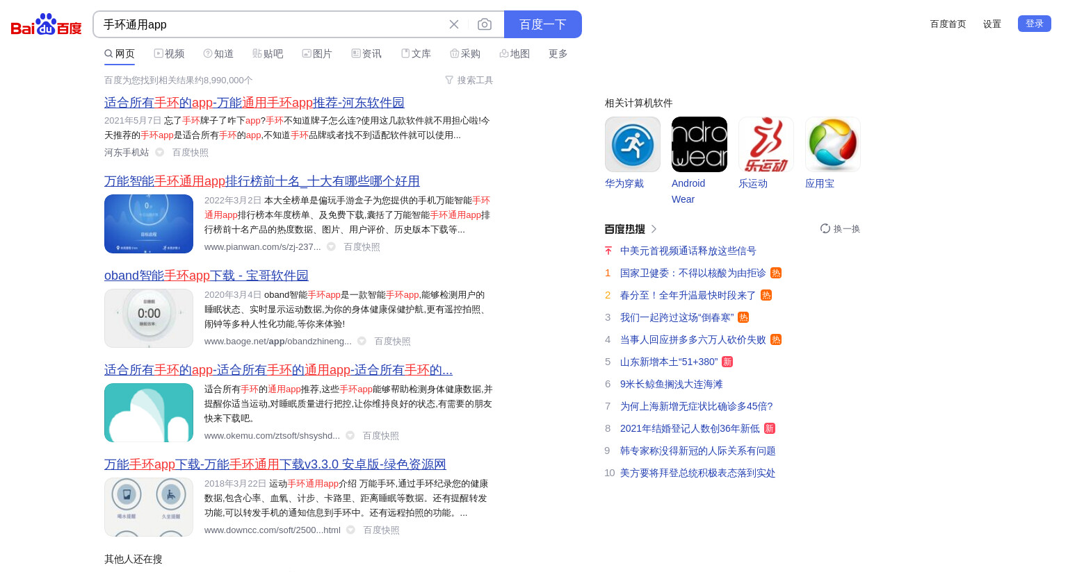The height and width of the screenshot is (572, 1068).
Task: Open the 应用宝 app icon
Action: [833, 144]
